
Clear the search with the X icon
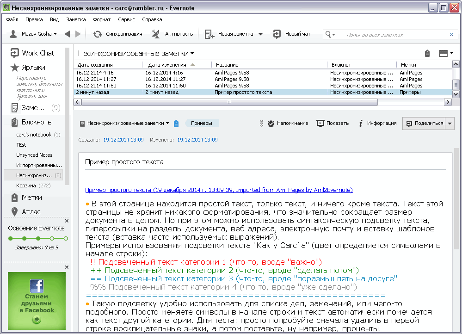[x=451, y=35]
